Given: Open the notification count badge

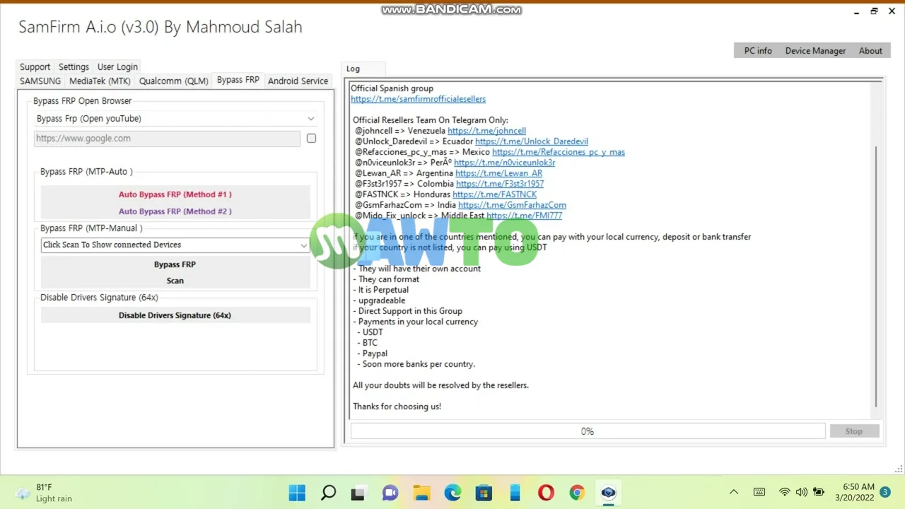Looking at the screenshot, I should pos(884,492).
